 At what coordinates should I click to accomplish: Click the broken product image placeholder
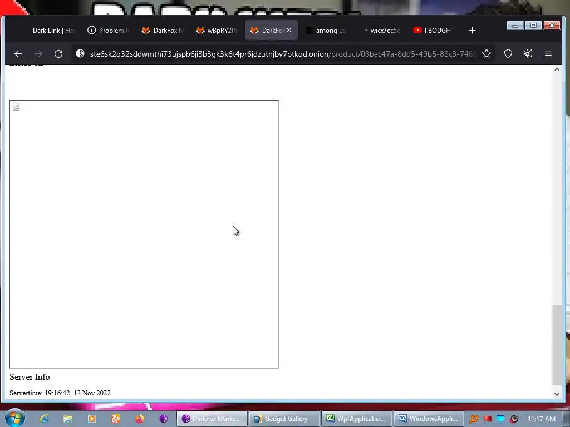click(x=144, y=234)
